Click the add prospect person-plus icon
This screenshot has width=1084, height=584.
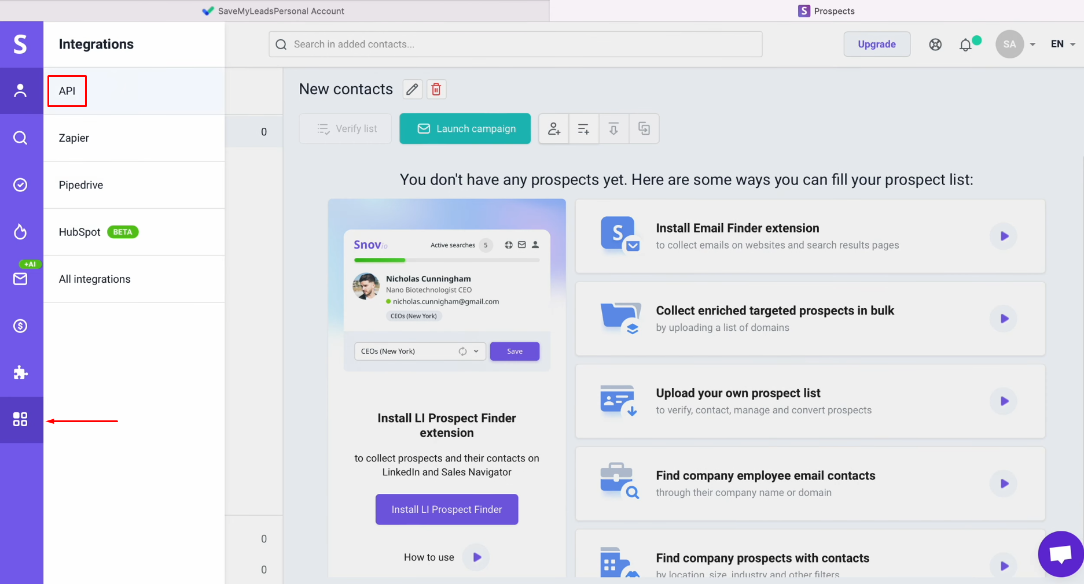[x=554, y=128]
